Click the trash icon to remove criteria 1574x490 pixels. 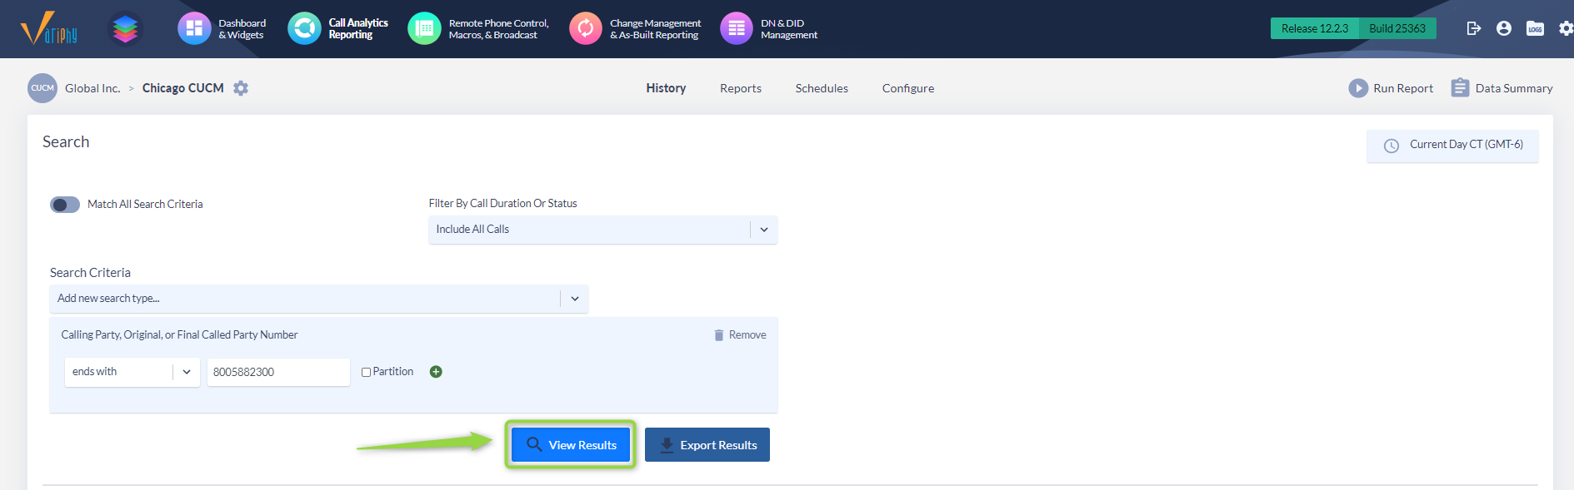click(x=719, y=335)
